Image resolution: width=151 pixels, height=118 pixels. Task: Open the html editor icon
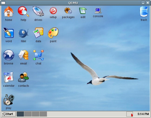click(23, 33)
